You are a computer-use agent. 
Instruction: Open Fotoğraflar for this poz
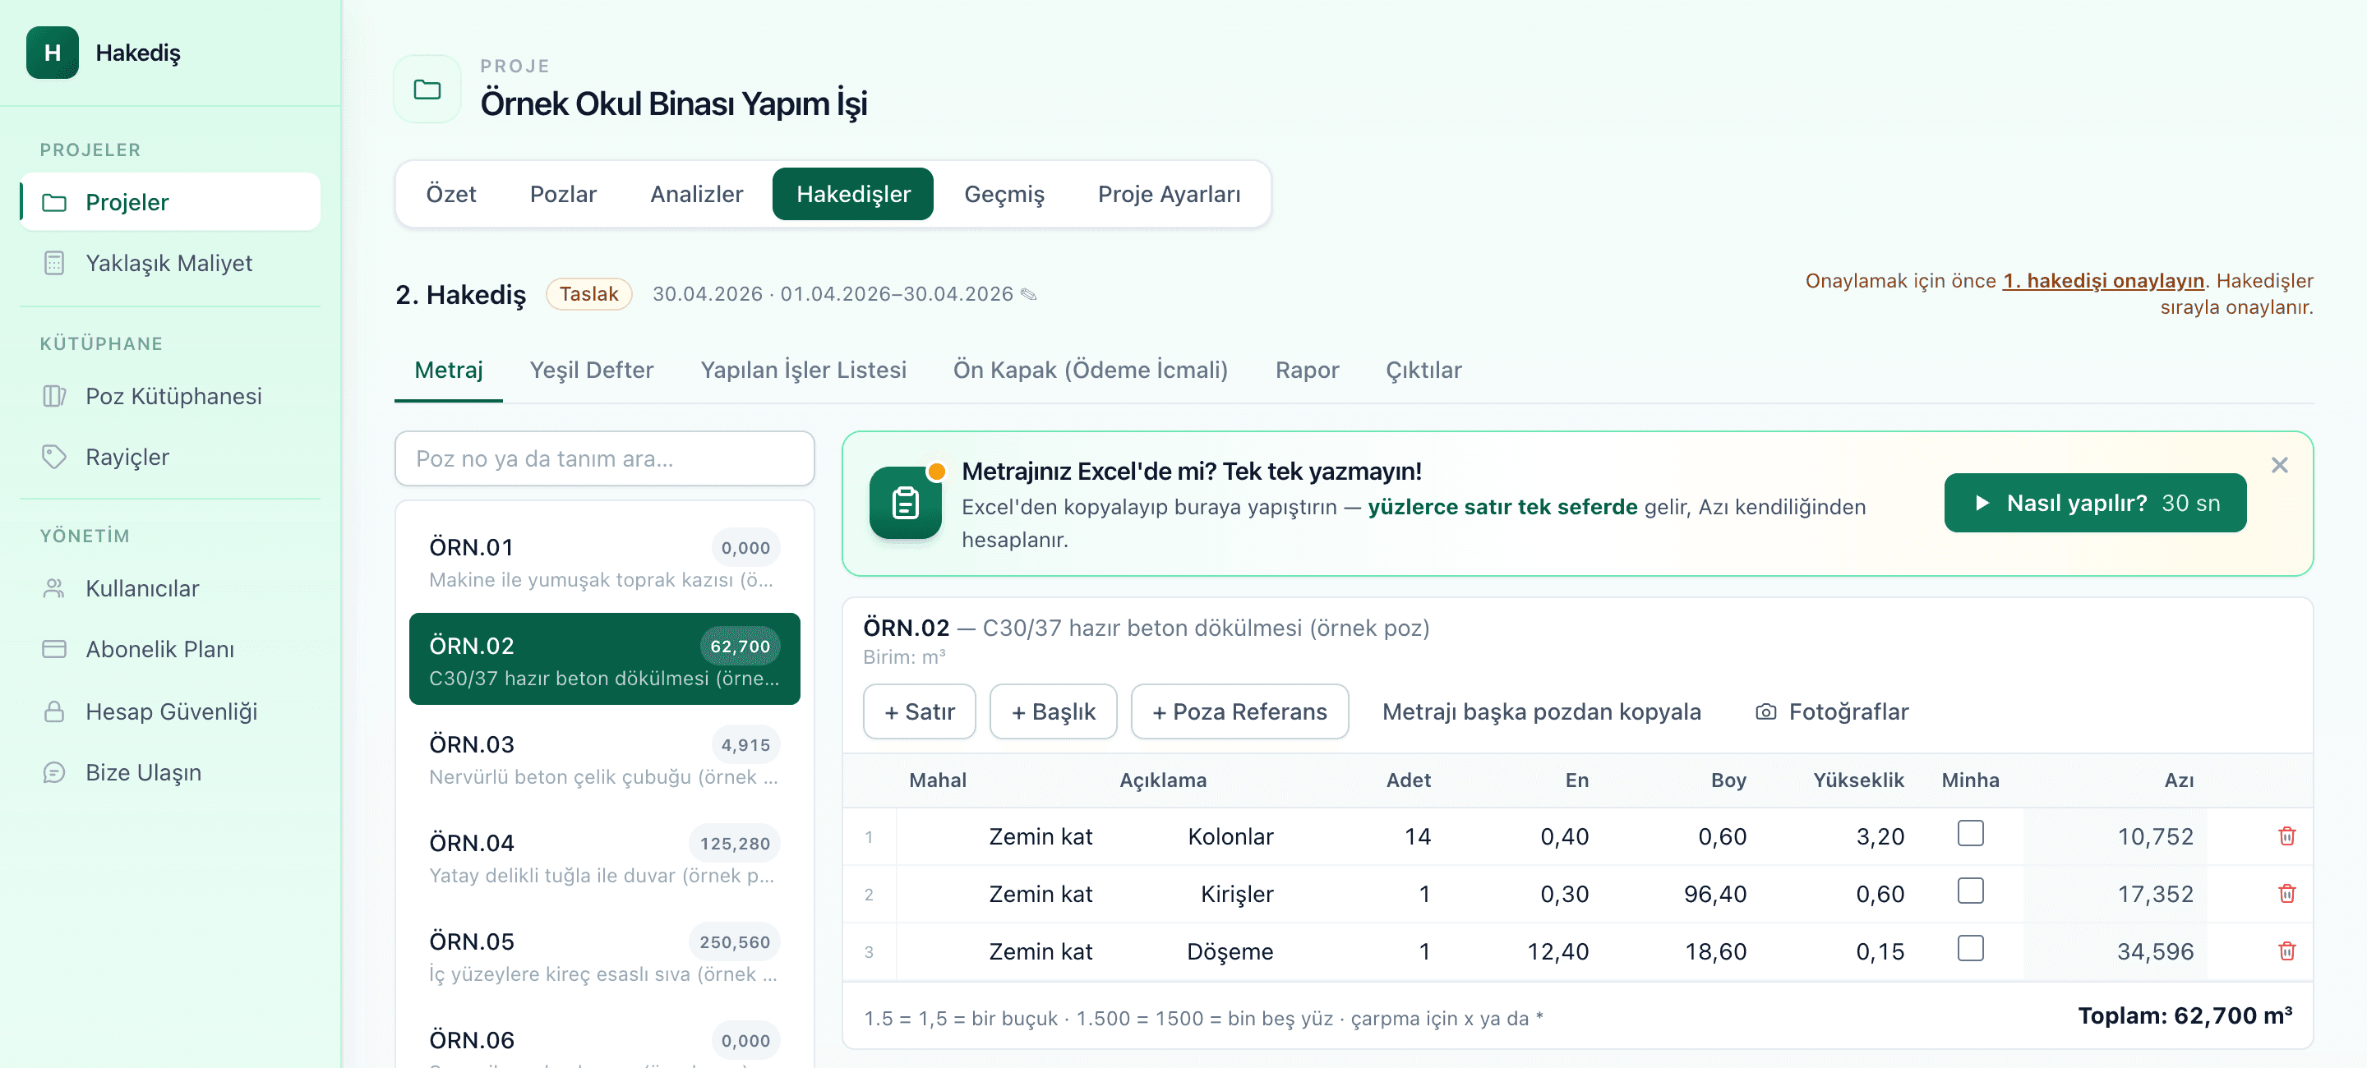[x=1831, y=711]
